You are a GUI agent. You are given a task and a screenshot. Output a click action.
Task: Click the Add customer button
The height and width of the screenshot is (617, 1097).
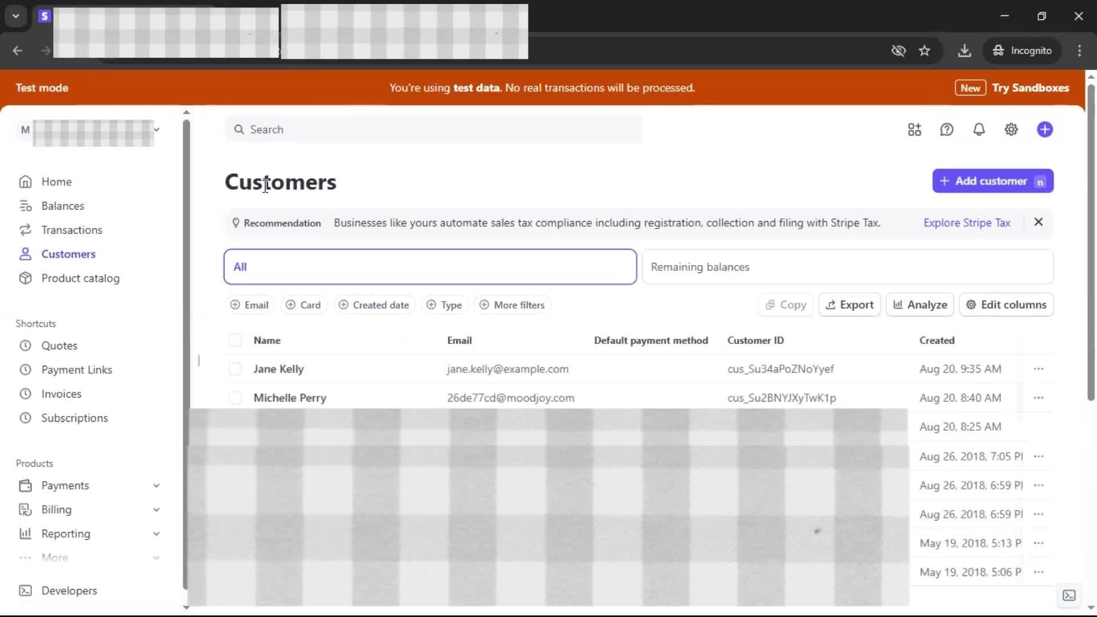(x=992, y=181)
